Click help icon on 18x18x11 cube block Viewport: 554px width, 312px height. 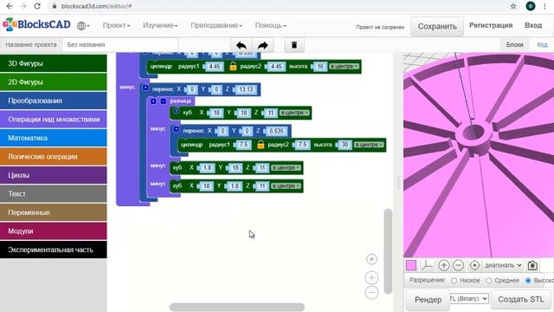176,111
